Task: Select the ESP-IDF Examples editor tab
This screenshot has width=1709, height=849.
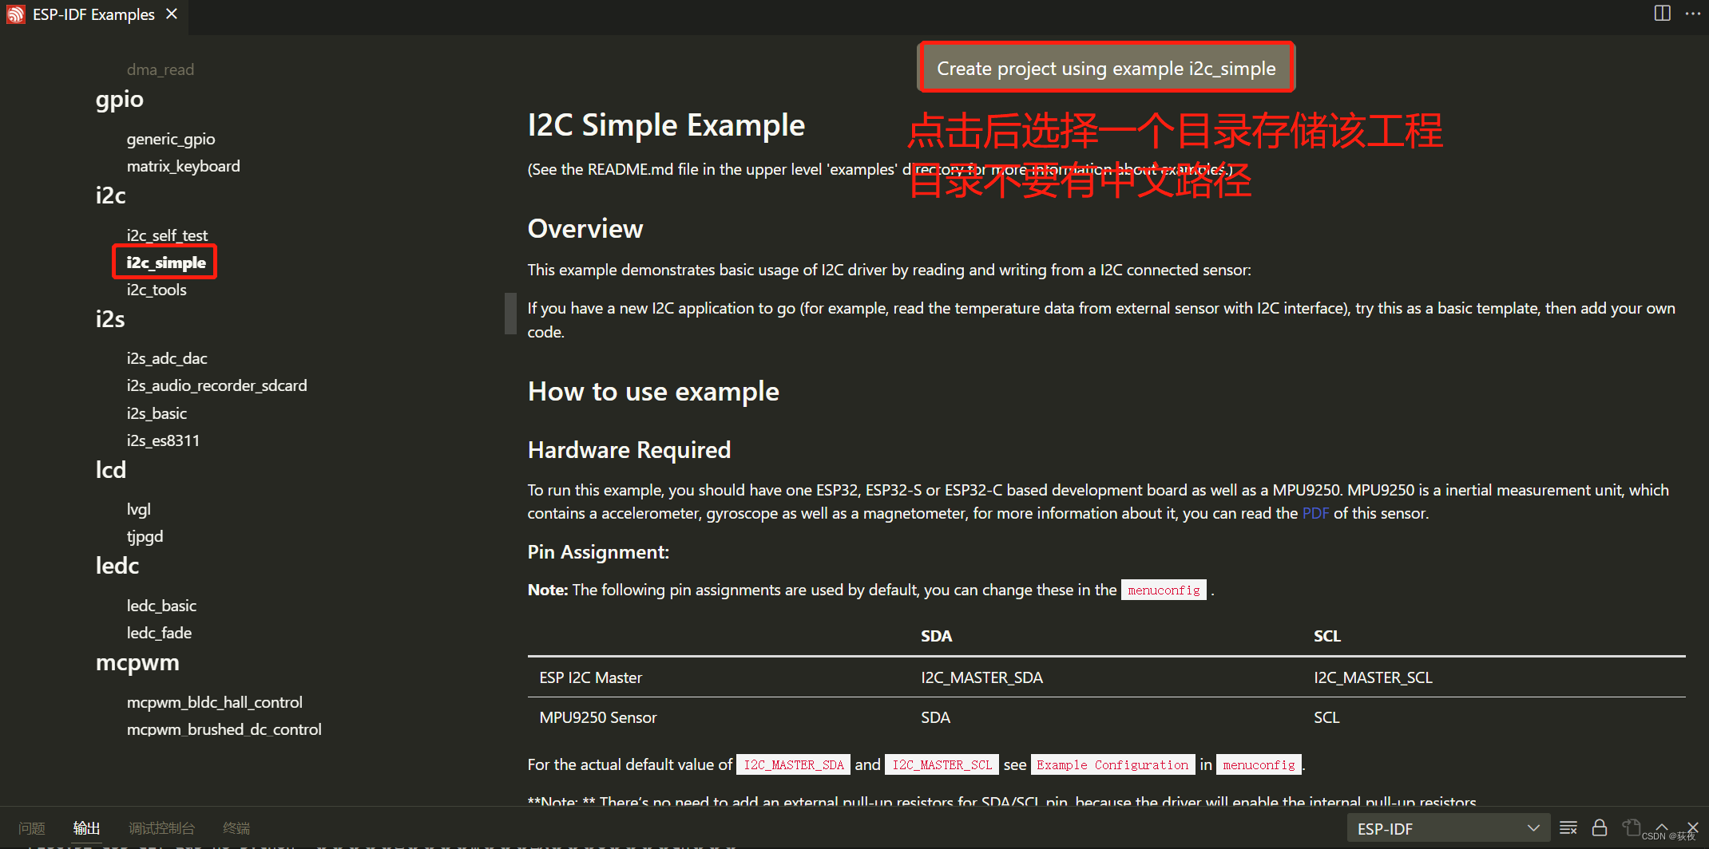Action: [93, 14]
